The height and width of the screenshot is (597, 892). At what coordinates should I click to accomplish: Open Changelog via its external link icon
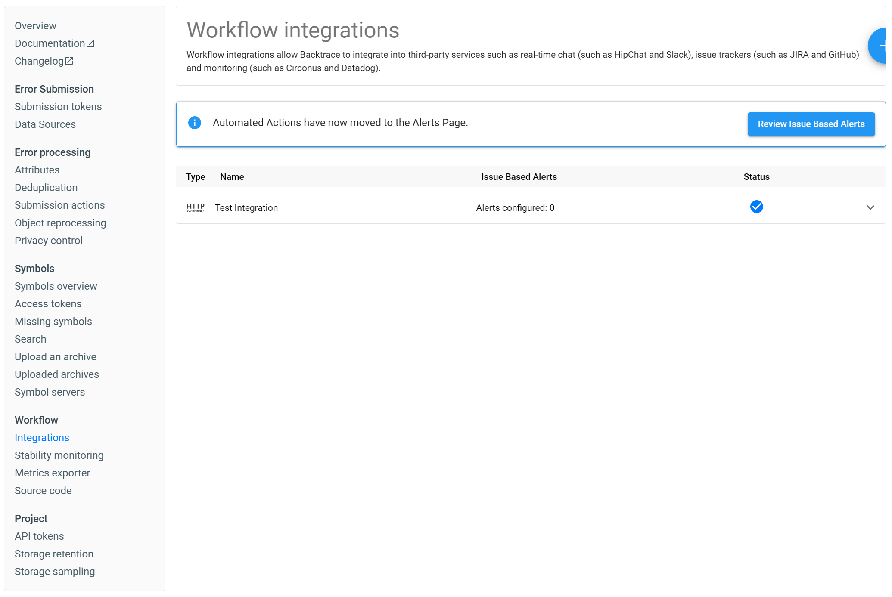click(x=69, y=61)
